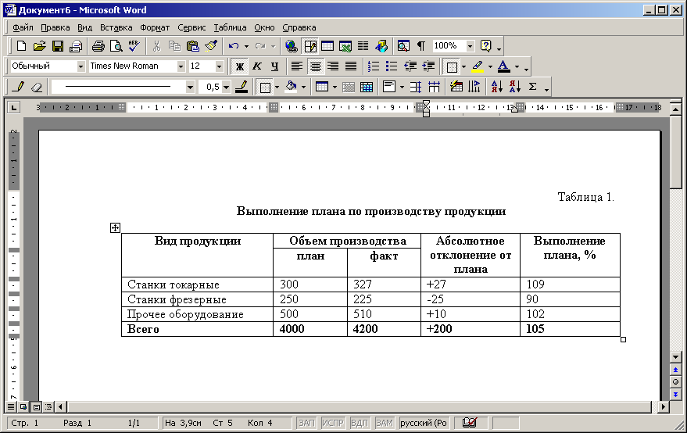Toggle Italic formatting button К
687x433 pixels.
257,66
